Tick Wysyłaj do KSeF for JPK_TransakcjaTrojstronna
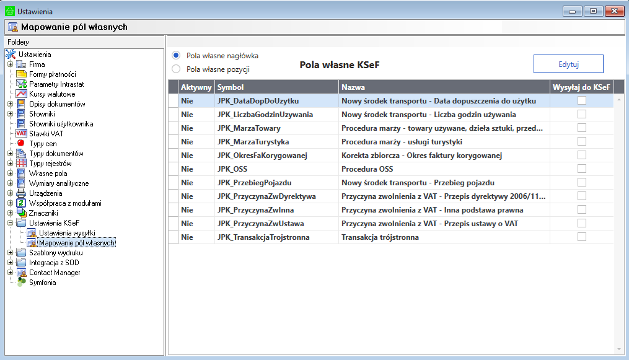Image resolution: width=629 pixels, height=360 pixels. coord(581,237)
